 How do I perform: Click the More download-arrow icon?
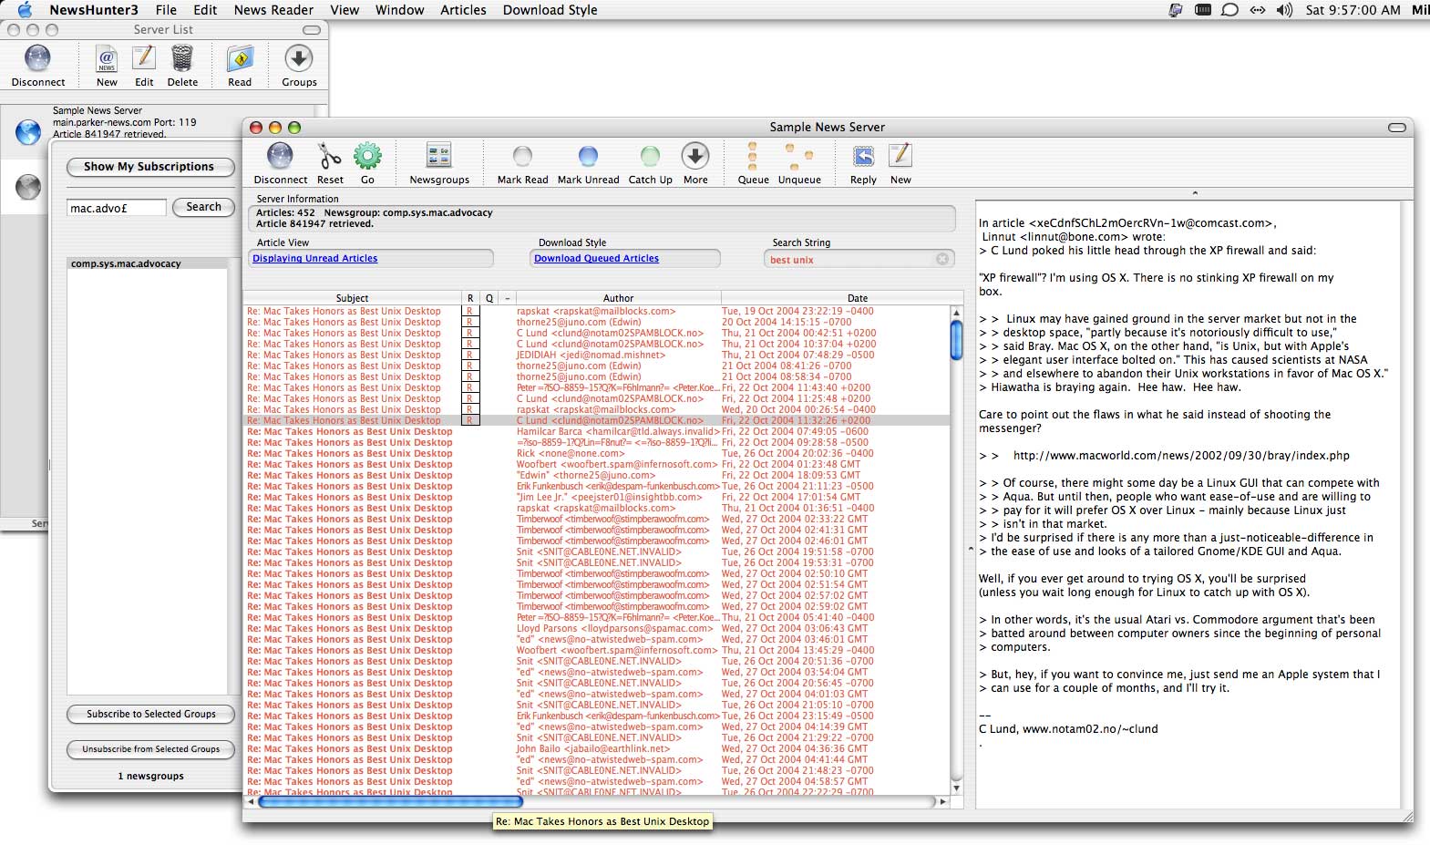point(695,157)
